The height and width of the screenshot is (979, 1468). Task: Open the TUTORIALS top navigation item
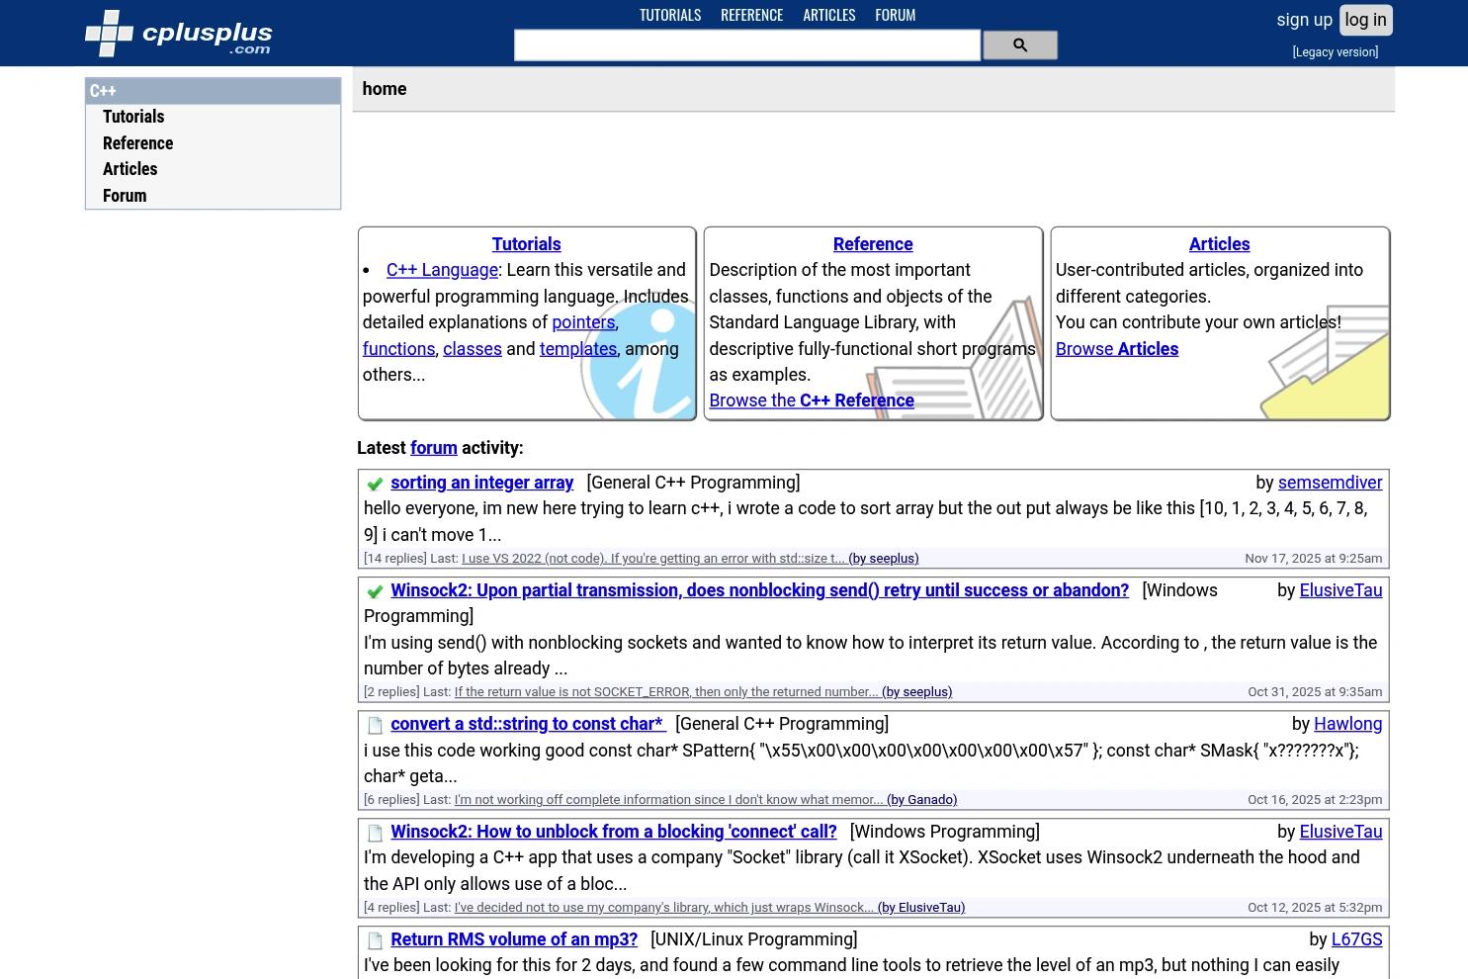pos(670,15)
